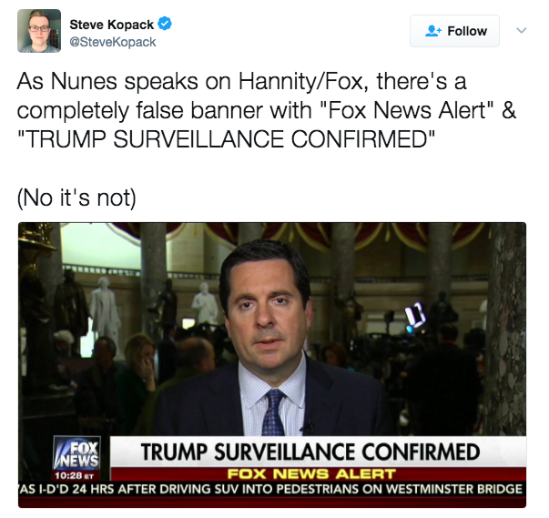The width and height of the screenshot is (549, 518).
Task: Click the Westminster Bridge news ticker text
Action: click(272, 489)
